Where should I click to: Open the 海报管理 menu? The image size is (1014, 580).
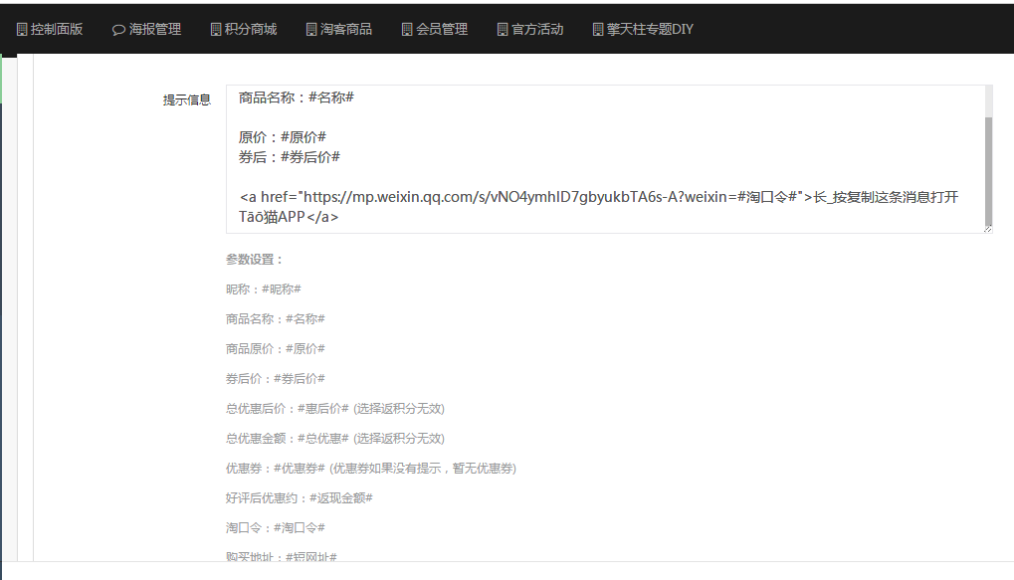(x=154, y=30)
